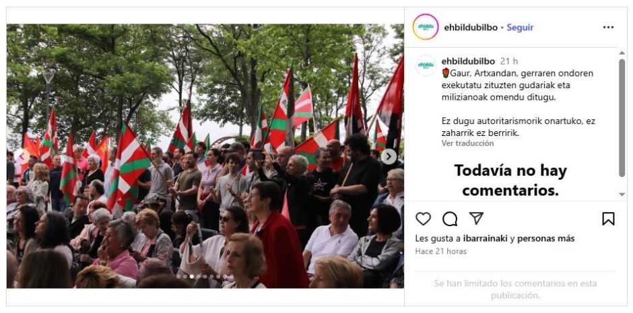Screen dimensions: 633x313
Task: Go to next photo with right arrow
Action: (x=389, y=156)
